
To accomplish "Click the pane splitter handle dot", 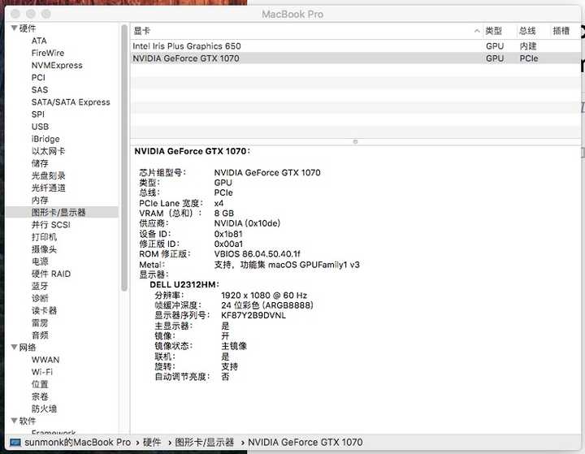I will point(355,141).
